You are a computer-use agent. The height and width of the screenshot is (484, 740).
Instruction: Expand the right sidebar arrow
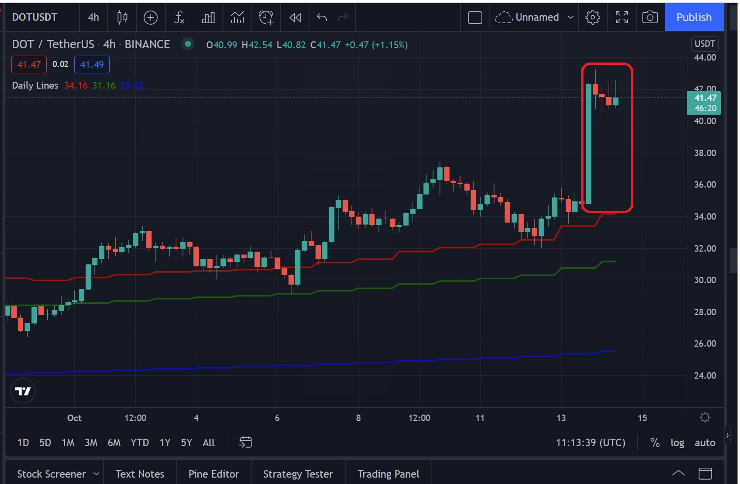tap(727, 435)
